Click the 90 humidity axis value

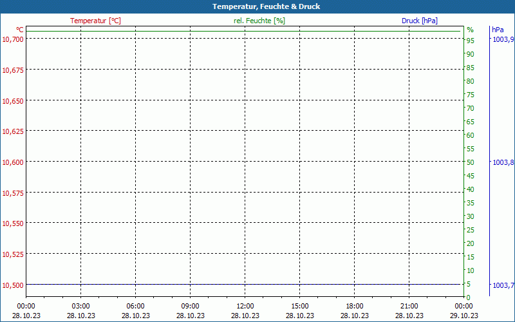tap(471, 54)
